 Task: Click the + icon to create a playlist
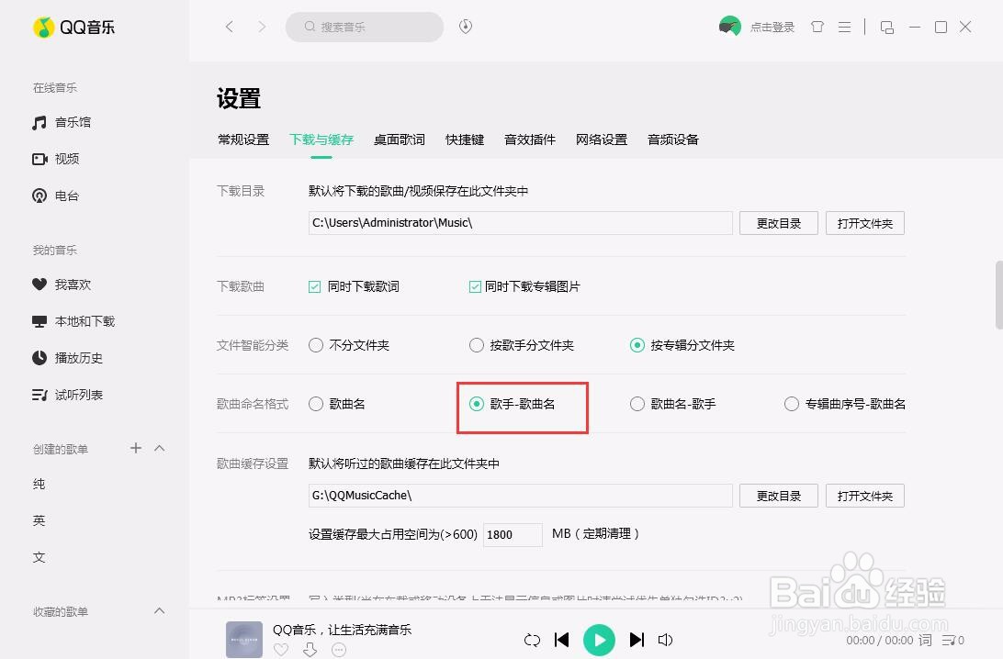[x=135, y=448]
